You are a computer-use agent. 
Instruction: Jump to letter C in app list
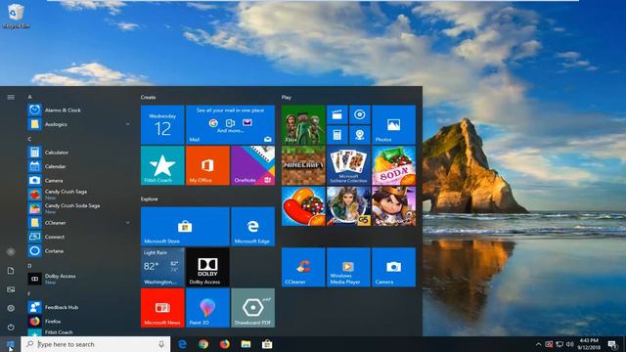(29, 139)
